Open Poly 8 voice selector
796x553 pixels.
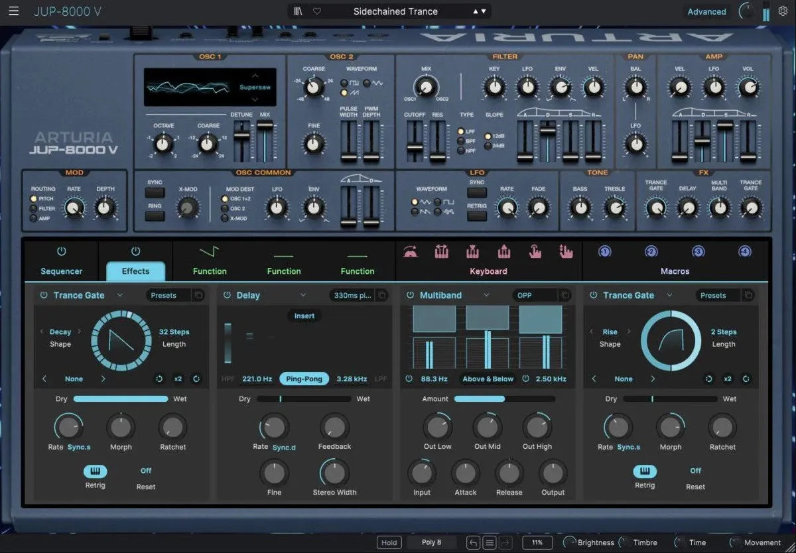pyautogui.click(x=431, y=542)
